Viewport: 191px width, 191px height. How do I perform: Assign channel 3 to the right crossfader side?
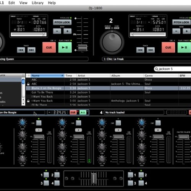(130, 183)
